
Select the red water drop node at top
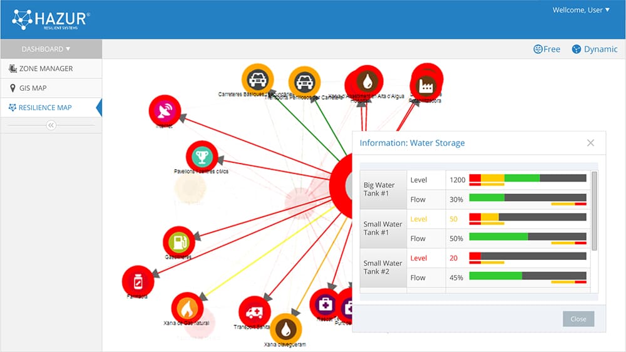pyautogui.click(x=366, y=82)
